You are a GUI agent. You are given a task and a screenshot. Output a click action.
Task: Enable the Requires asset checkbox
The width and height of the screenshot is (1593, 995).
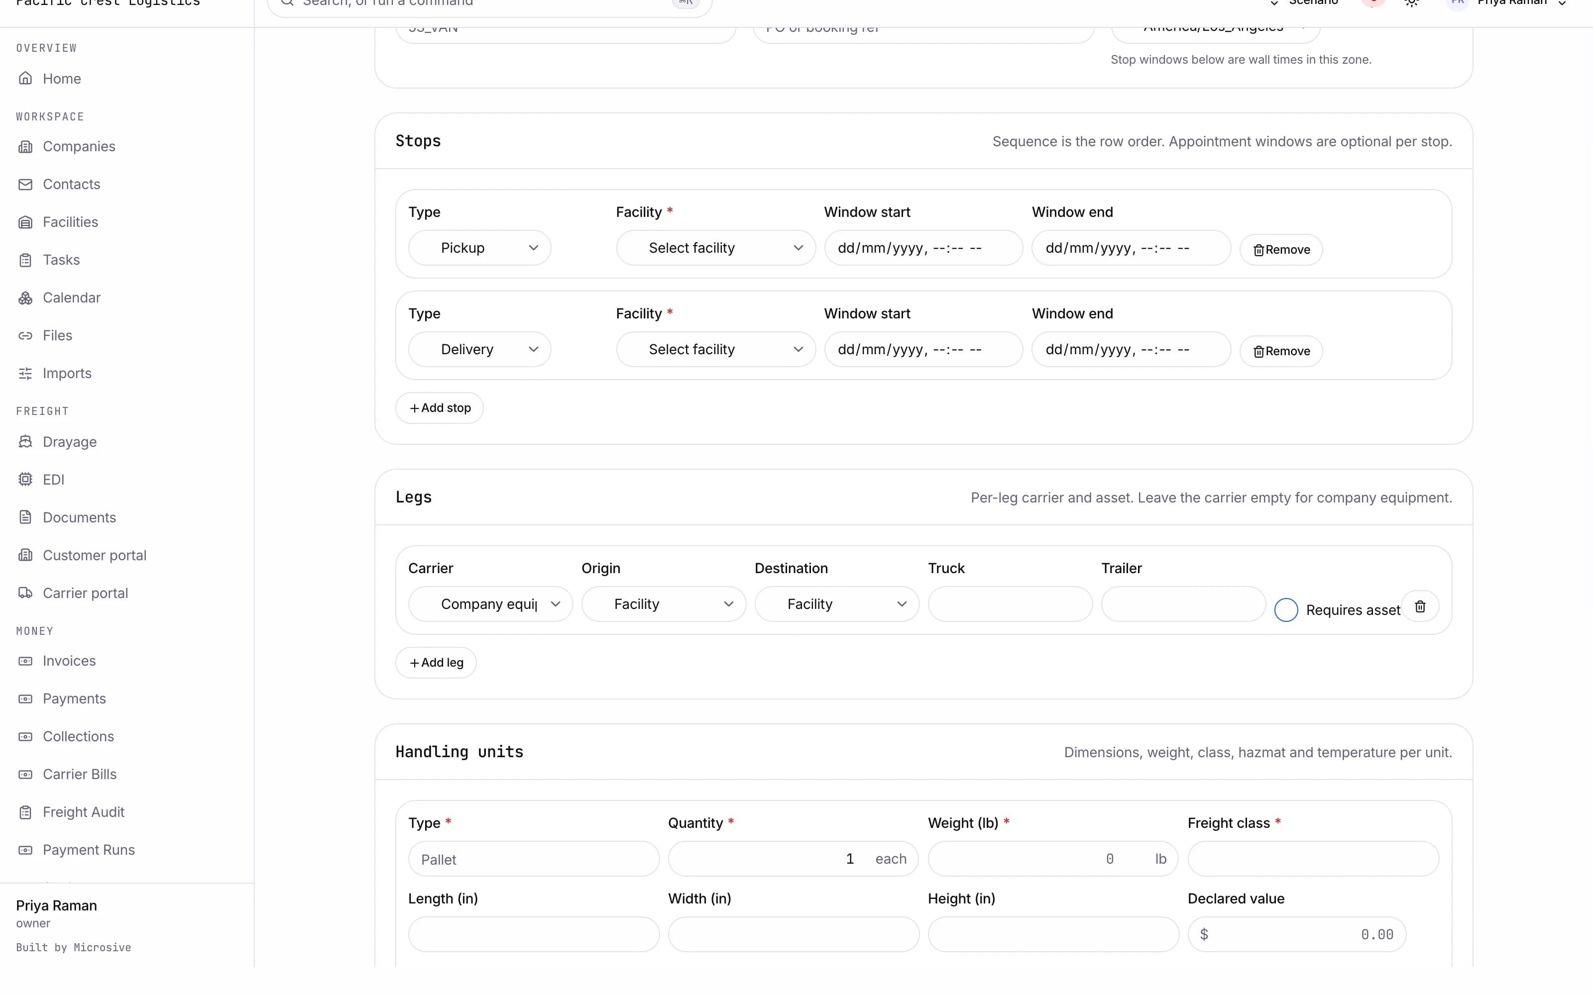point(1285,610)
